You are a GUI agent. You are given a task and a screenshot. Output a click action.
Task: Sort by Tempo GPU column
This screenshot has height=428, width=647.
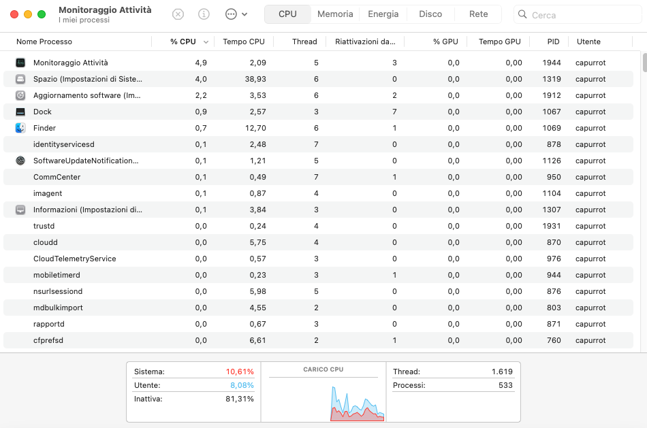coord(500,42)
